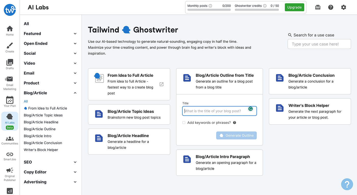Go to Home in the sidebar
Viewport: 357px width, 195px height.
10,31
